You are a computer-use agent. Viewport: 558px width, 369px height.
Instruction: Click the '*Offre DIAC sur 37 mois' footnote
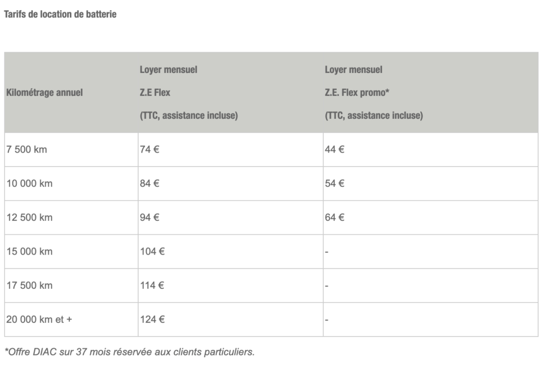(x=130, y=352)
